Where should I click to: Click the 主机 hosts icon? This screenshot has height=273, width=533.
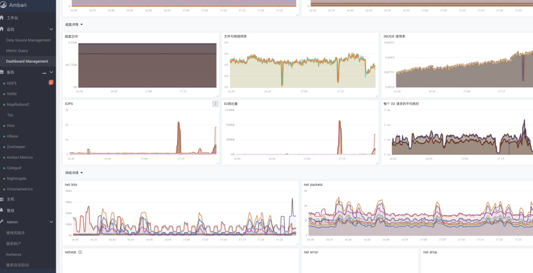coord(1,199)
